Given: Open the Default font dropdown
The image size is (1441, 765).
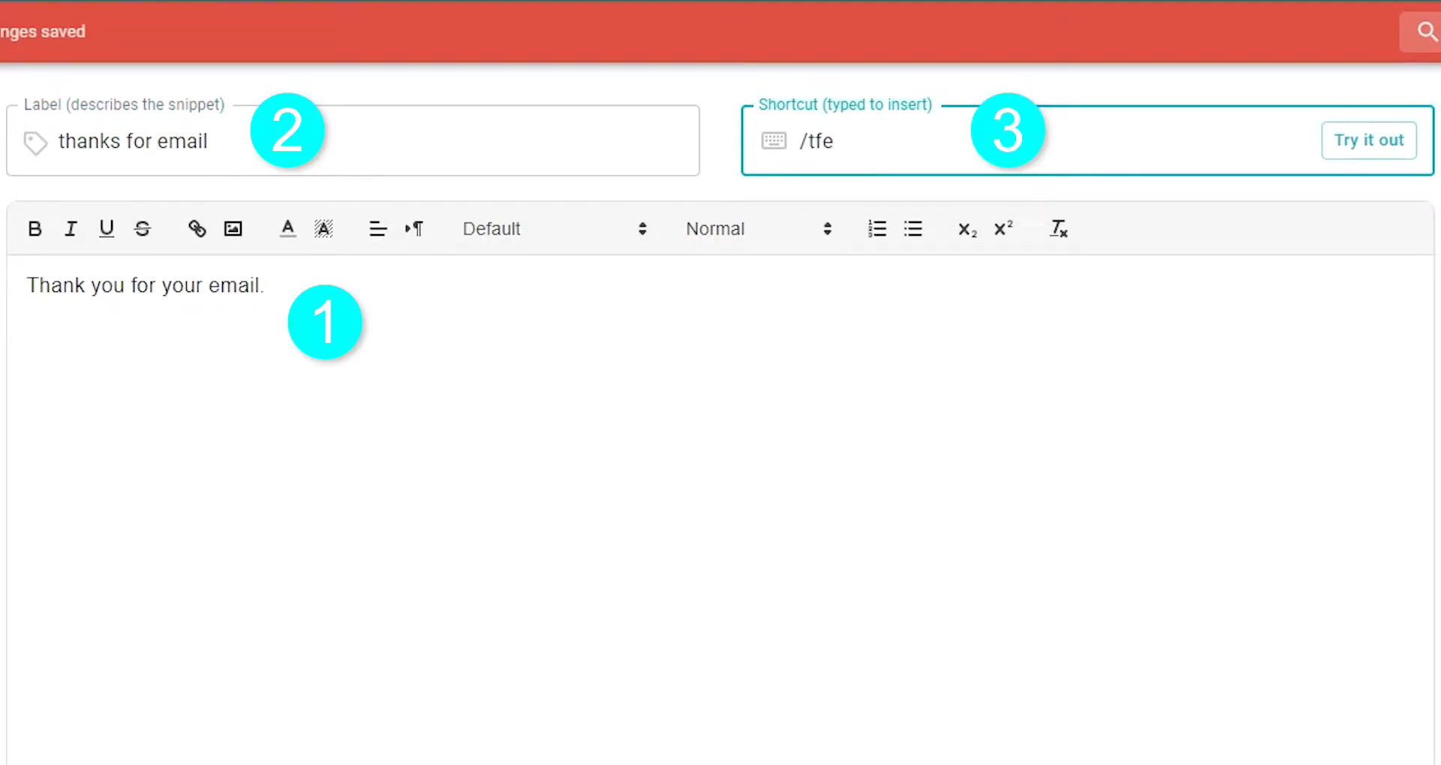Looking at the screenshot, I should pyautogui.click(x=555, y=229).
